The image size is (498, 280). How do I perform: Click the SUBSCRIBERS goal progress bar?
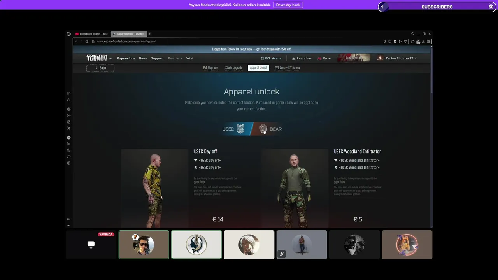437,7
